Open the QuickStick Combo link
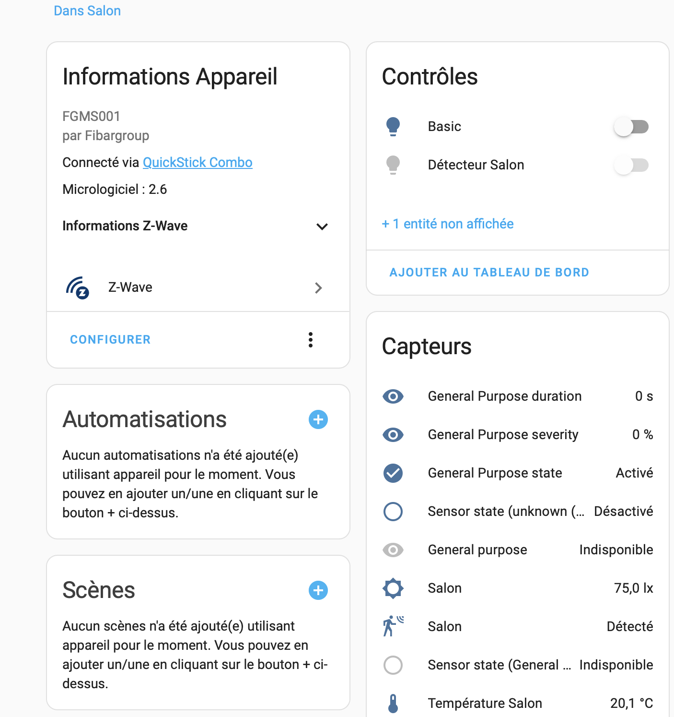The image size is (674, 717). [198, 163]
